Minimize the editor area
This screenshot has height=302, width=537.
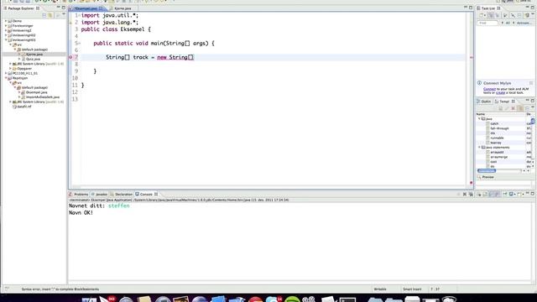(x=466, y=8)
